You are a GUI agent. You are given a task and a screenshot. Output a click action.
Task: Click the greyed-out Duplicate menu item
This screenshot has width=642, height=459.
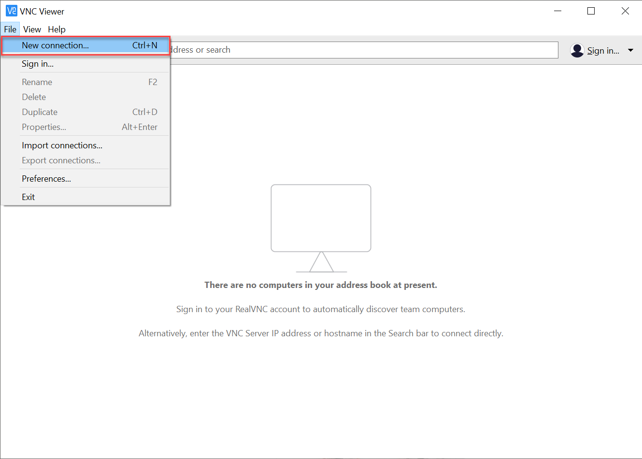pos(86,112)
